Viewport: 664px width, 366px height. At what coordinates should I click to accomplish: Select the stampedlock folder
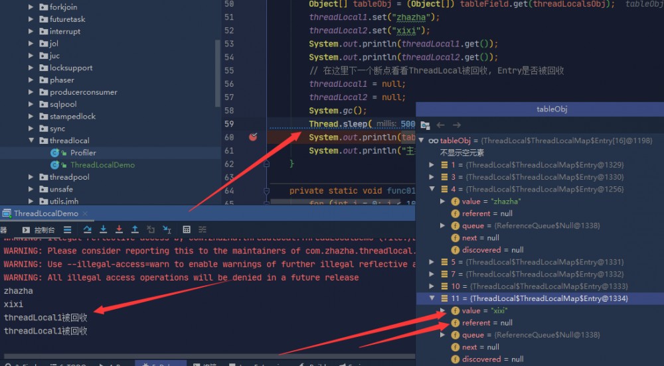click(72, 116)
